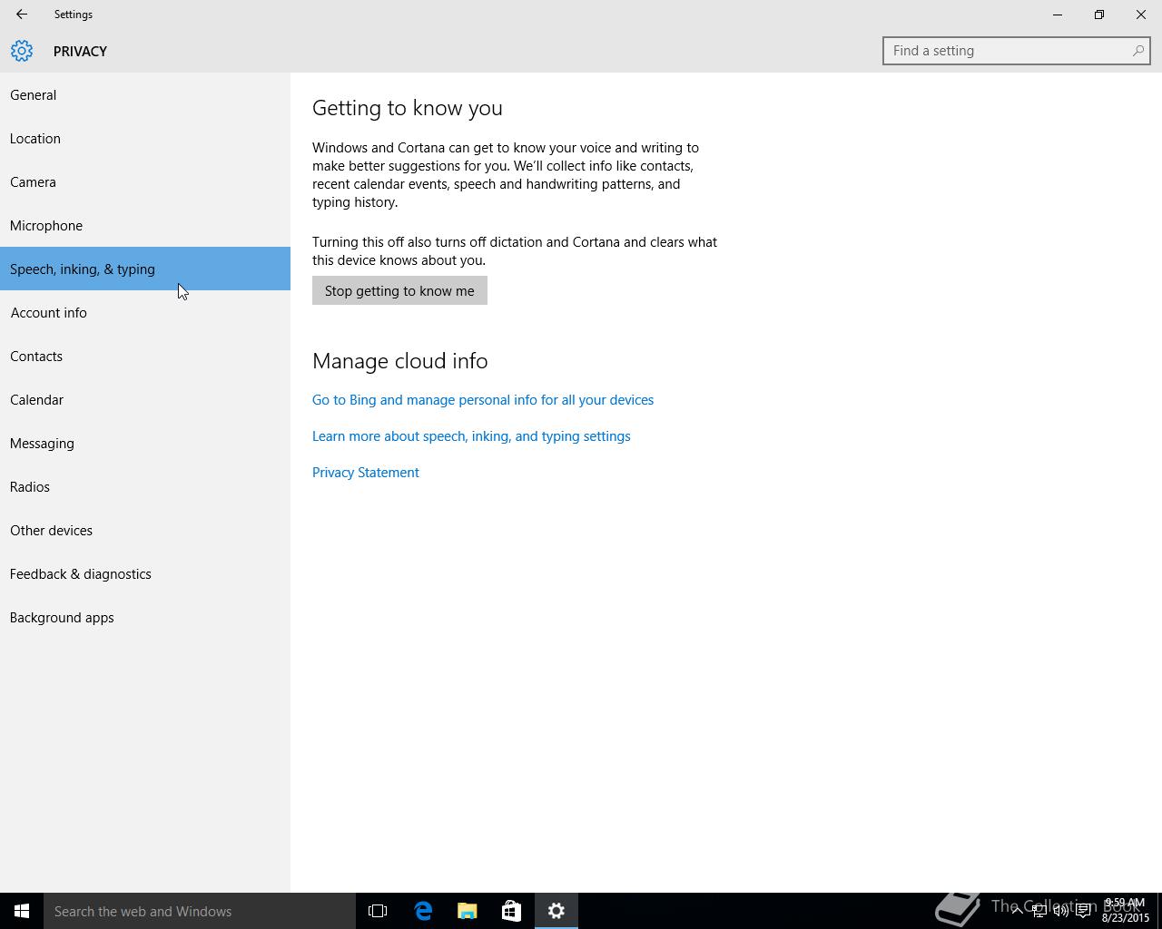Restore down the Settings window
1162x929 pixels.
tap(1099, 15)
